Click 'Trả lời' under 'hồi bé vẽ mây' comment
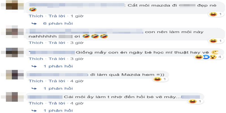This screenshot has width=226, height=113. point(57,103)
